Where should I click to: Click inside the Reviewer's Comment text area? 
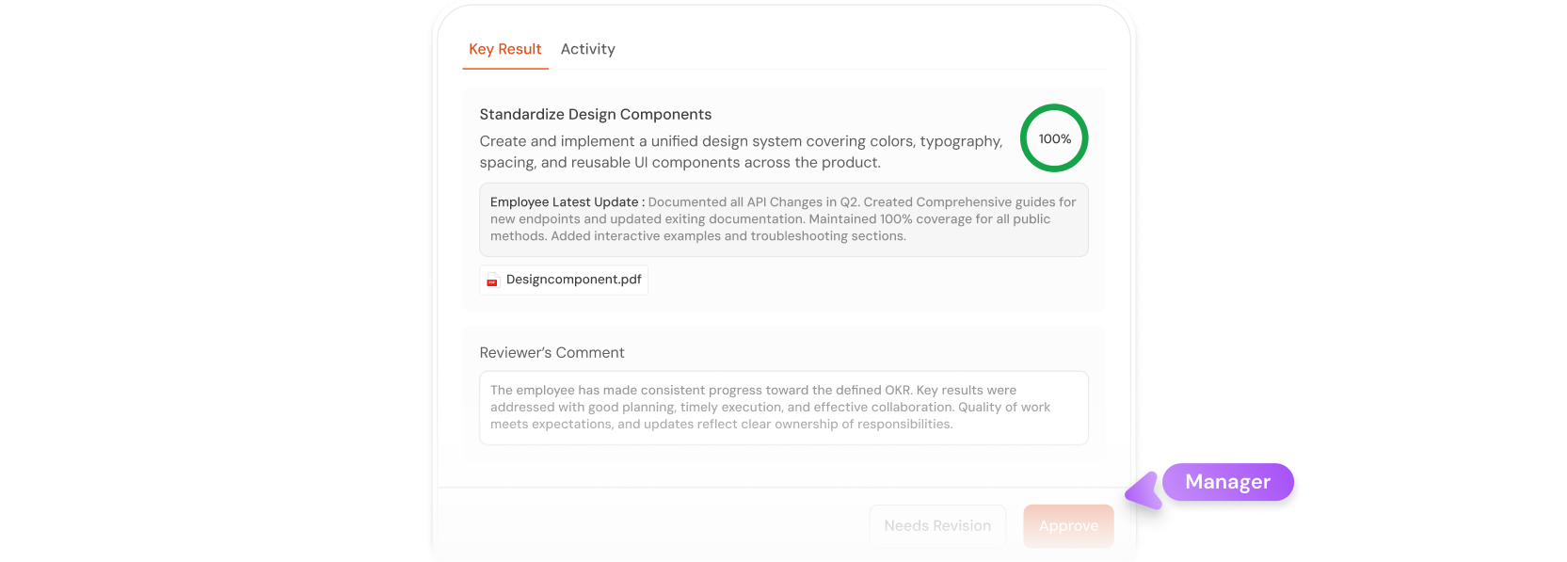(x=783, y=407)
